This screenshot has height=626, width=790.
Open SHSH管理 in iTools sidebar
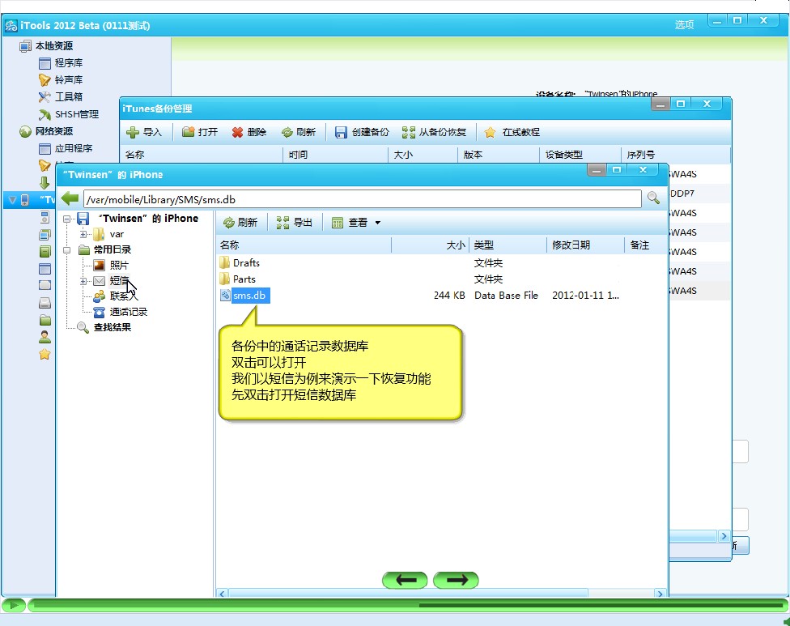(69, 114)
